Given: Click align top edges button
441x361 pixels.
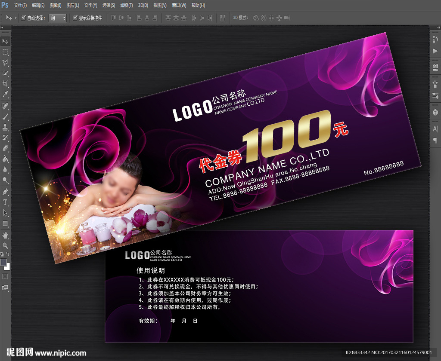Looking at the screenshot, I should 113,18.
